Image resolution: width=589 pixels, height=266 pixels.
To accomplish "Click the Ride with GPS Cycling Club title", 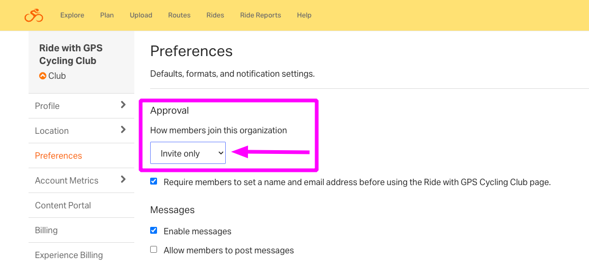I will point(71,54).
